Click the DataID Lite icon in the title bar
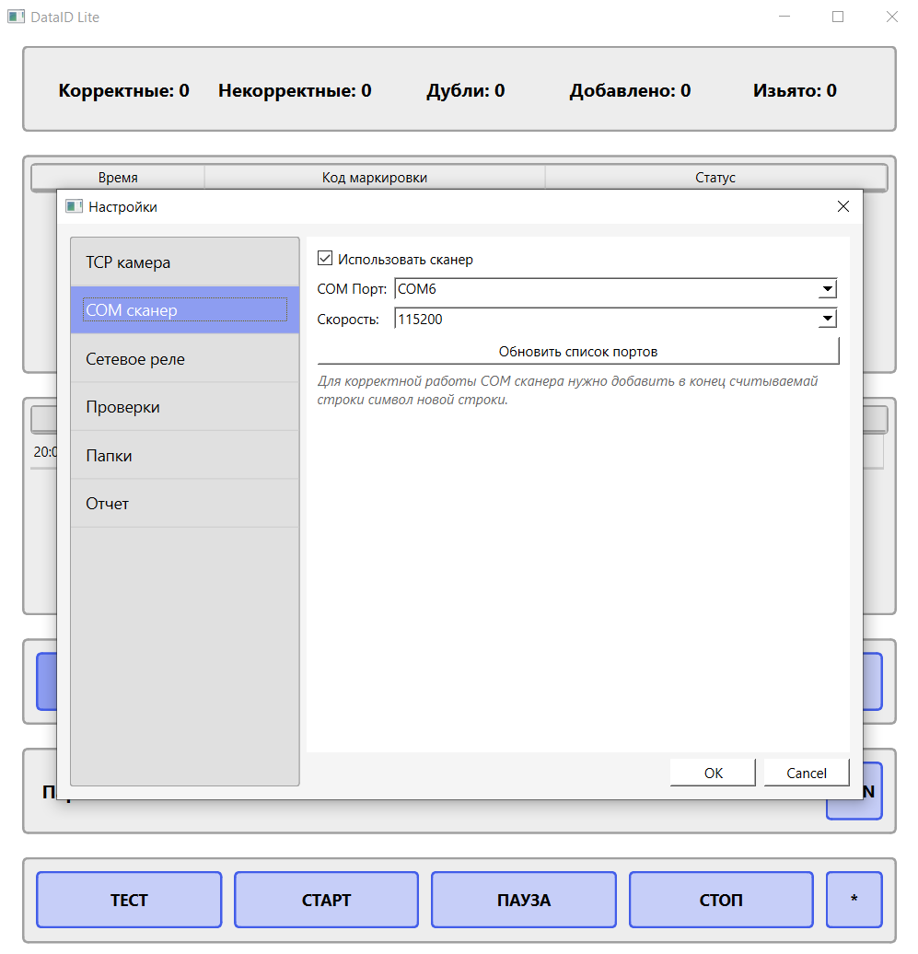The image size is (918, 954). click(x=15, y=16)
